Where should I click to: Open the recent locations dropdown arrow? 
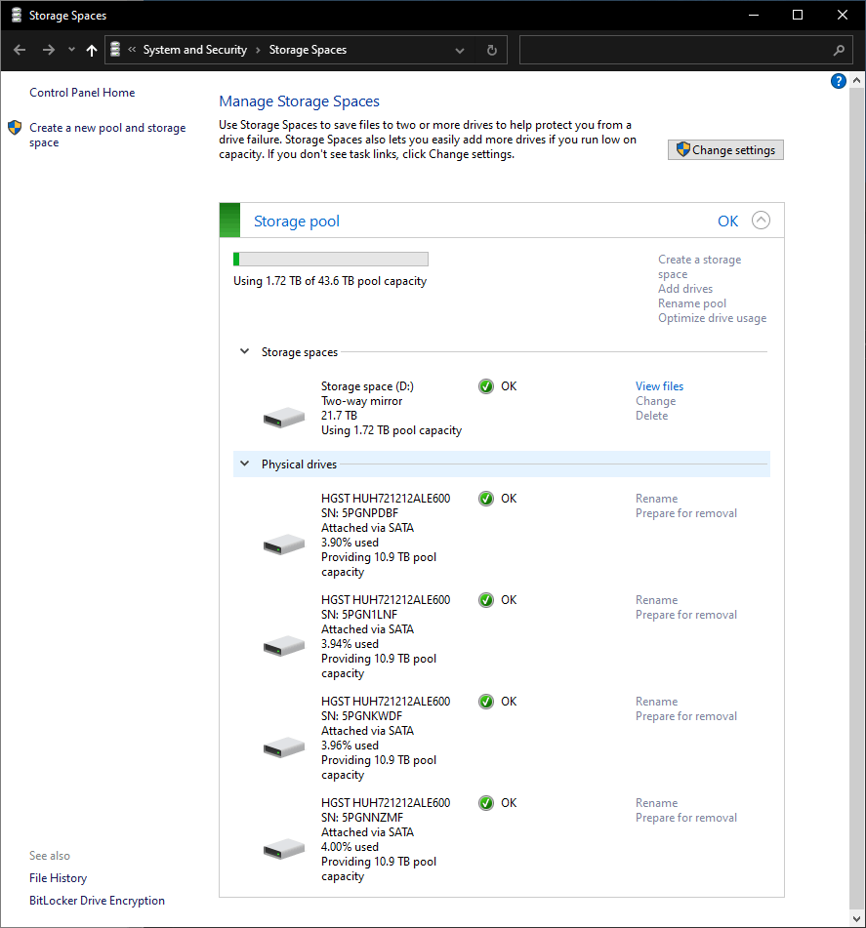(71, 50)
